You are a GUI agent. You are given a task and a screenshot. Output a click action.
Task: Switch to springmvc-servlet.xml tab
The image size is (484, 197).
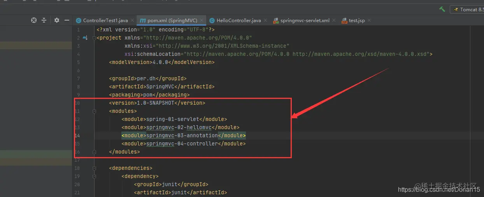[x=305, y=21]
